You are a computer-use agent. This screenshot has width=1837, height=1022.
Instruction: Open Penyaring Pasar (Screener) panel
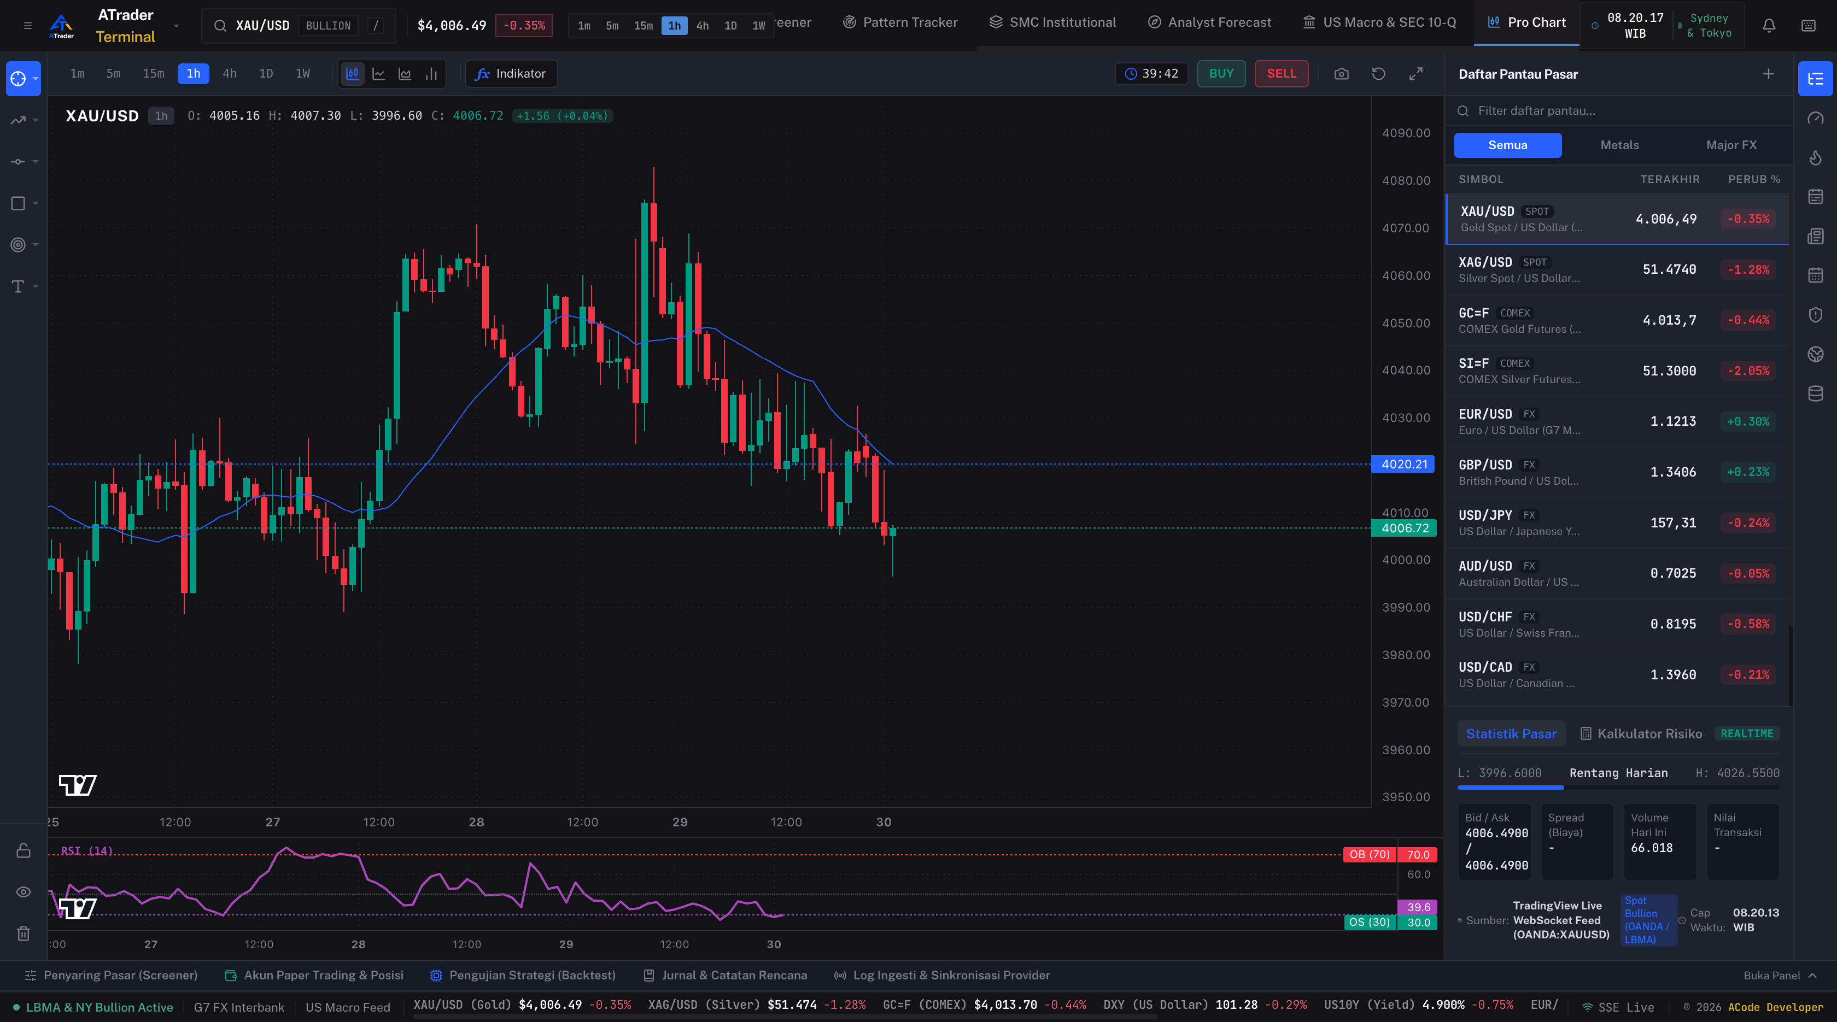111,975
